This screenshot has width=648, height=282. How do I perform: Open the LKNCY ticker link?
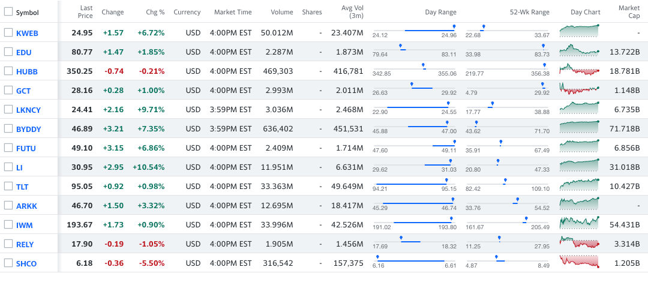[x=29, y=110]
